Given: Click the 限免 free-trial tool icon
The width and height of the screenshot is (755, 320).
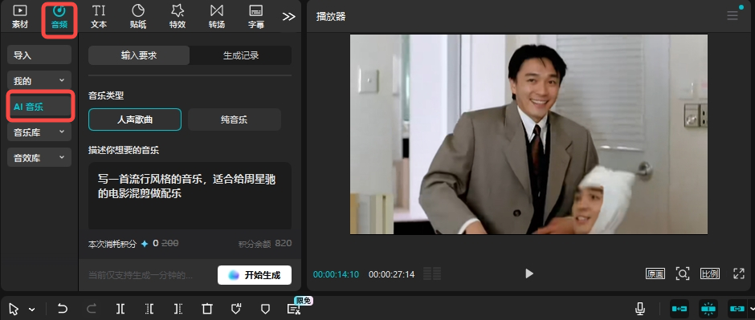Looking at the screenshot, I should click(294, 309).
